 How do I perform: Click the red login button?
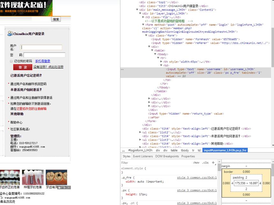click(x=23, y=67)
